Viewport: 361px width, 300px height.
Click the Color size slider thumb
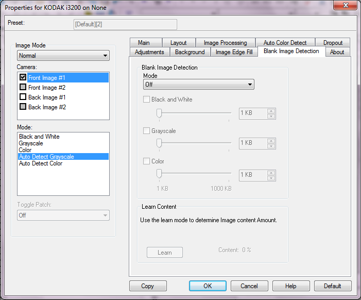click(x=159, y=174)
